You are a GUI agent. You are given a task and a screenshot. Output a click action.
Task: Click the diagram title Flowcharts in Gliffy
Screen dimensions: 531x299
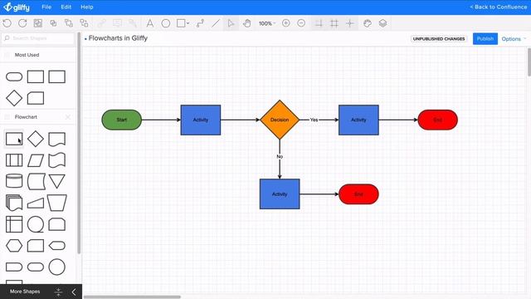pyautogui.click(x=118, y=38)
